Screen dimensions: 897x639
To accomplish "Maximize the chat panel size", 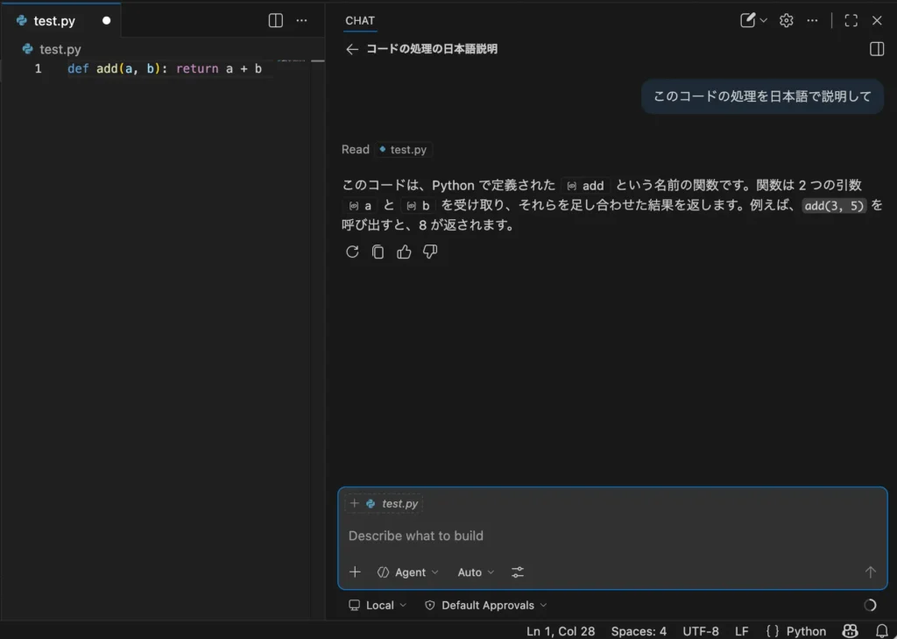I will (851, 20).
